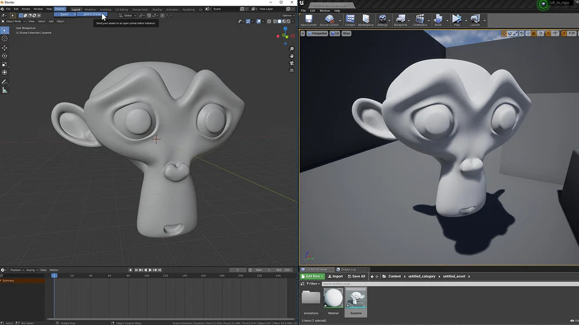Select the Cursor tool in Blender toolbar
This screenshot has width=579, height=325.
5,39
